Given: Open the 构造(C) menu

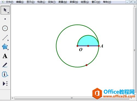Looking at the screenshot, I should tap(41, 2).
